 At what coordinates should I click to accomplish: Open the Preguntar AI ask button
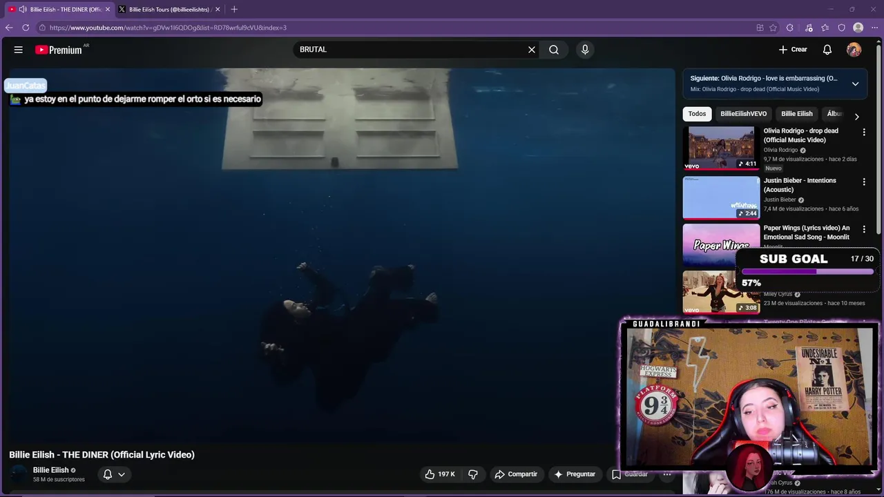575,474
